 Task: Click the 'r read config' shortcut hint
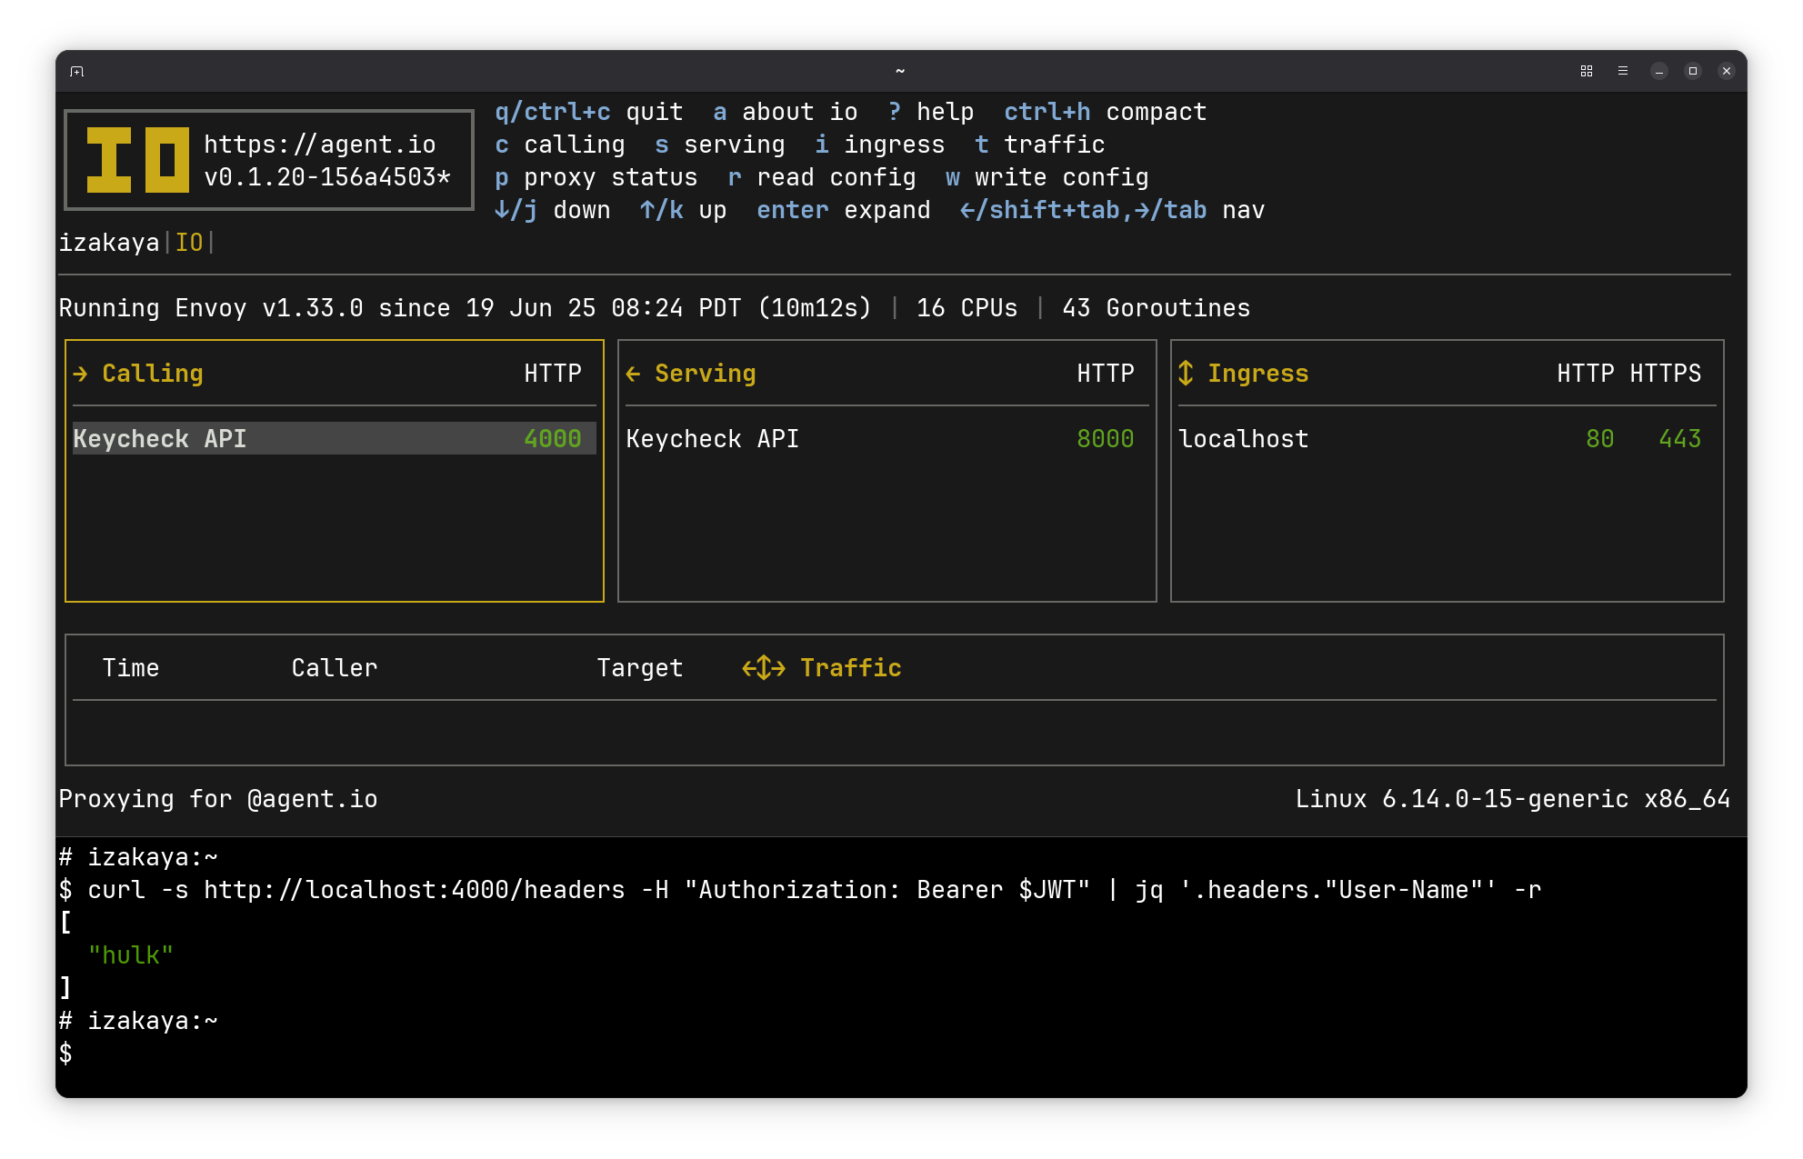tap(822, 177)
